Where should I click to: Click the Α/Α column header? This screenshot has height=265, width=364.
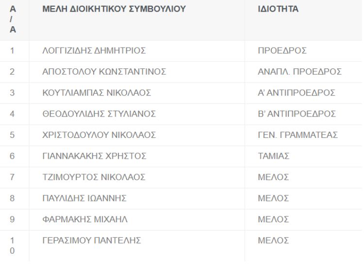click(13, 19)
